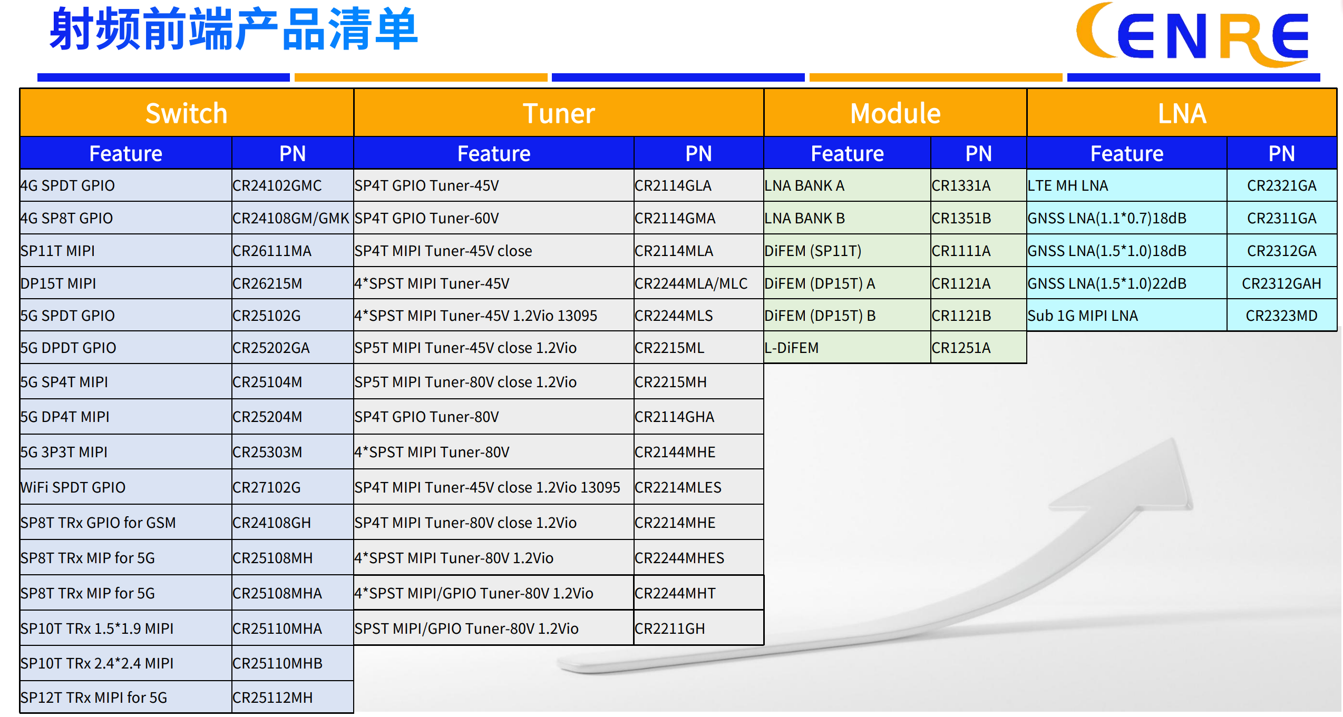Select SP12T TRx MIPI for 5G cell
This screenshot has height=717, width=1343.
[x=126, y=698]
